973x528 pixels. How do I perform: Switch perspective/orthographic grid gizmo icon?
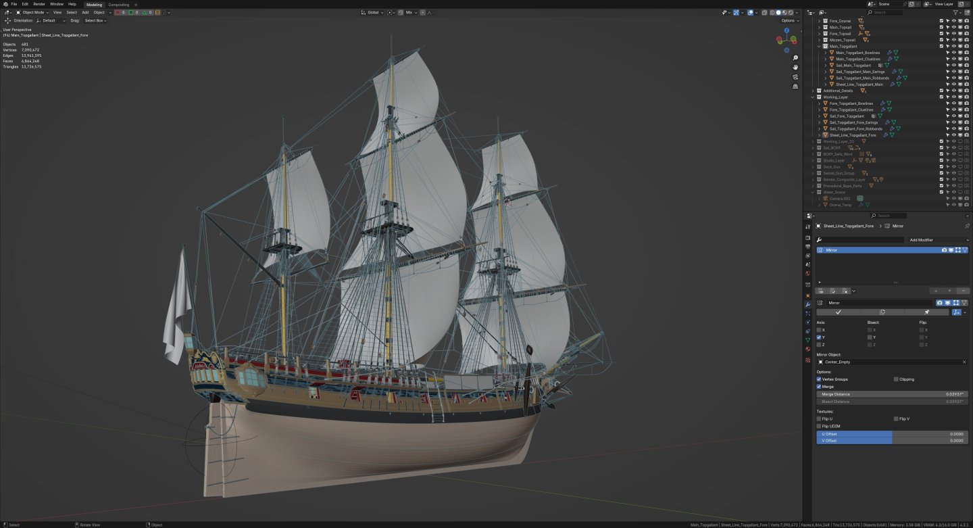[x=795, y=87]
